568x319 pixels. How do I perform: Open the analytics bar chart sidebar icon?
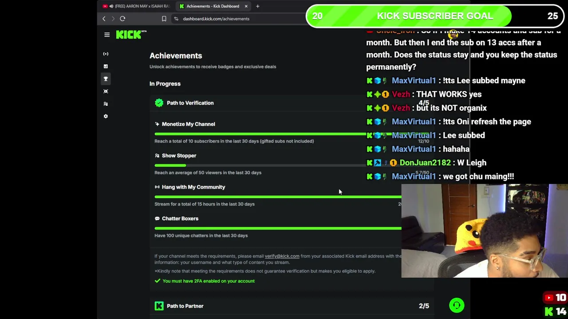(106, 66)
